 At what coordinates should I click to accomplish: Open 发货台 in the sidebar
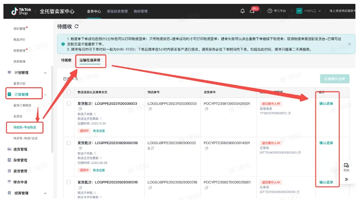[18, 116]
